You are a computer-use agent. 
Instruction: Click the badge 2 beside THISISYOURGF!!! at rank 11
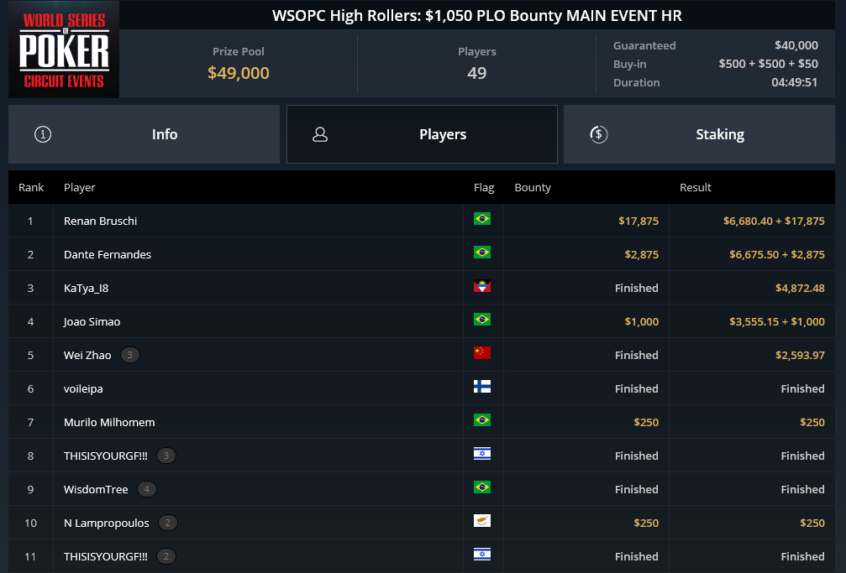(x=166, y=556)
